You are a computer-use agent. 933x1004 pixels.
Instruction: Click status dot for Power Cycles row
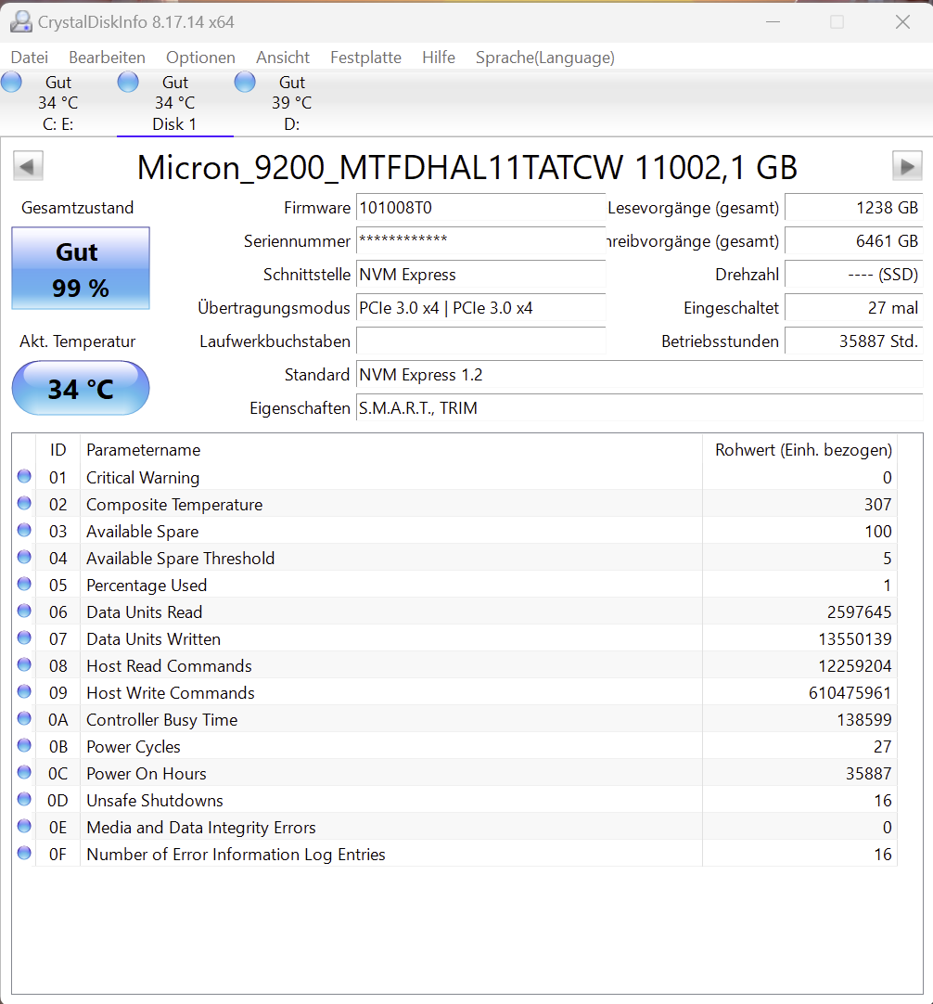tap(24, 745)
